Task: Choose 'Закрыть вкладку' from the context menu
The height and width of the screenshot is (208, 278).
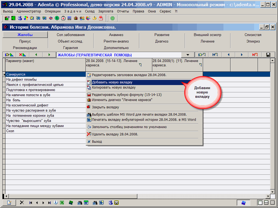Action: tap(105, 107)
